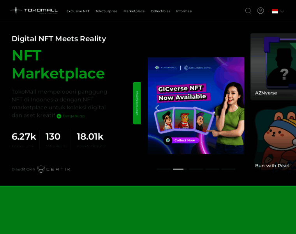Click the Indonesian flag language icon
The width and height of the screenshot is (296, 234).
click(275, 11)
